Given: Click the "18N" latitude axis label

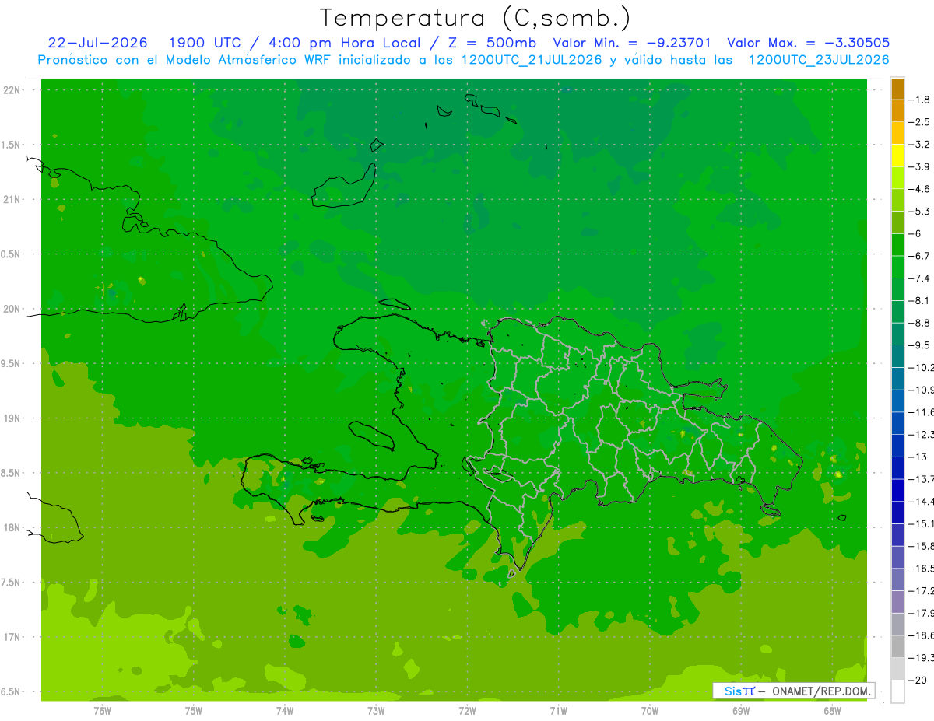Looking at the screenshot, I should (x=11, y=528).
